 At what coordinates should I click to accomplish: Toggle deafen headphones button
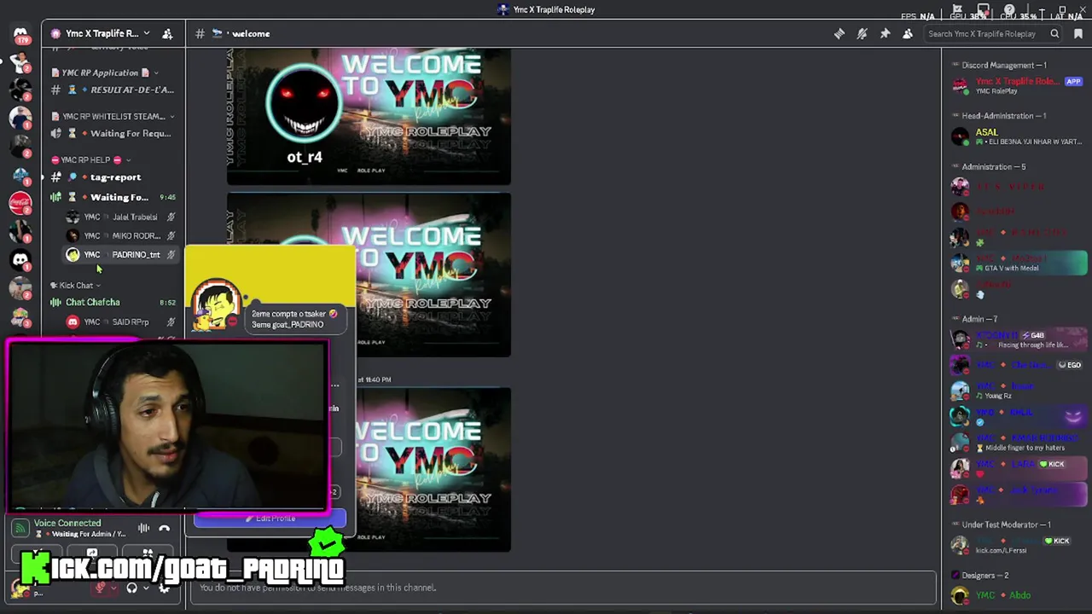pos(132,588)
